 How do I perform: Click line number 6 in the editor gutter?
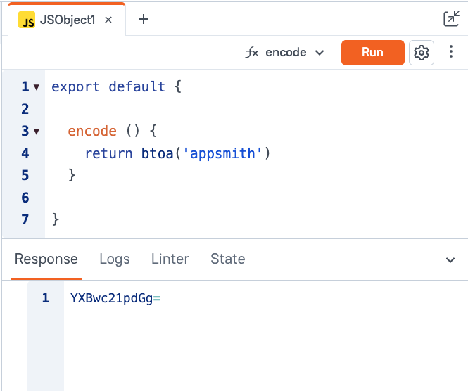(25, 198)
